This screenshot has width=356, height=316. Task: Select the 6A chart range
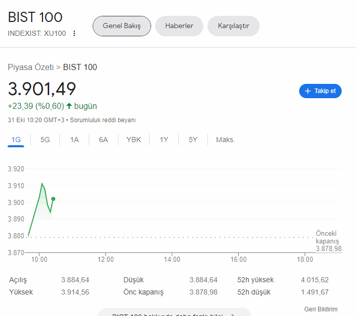coord(103,140)
